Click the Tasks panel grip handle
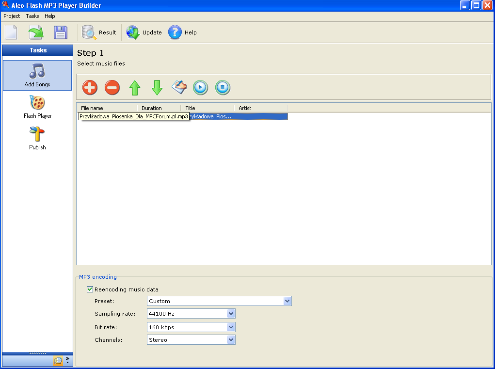The width and height of the screenshot is (495, 369). coord(37,353)
